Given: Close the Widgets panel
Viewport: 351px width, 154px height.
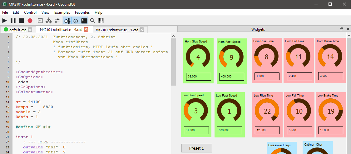Looking at the screenshot, I should [x=348, y=29].
